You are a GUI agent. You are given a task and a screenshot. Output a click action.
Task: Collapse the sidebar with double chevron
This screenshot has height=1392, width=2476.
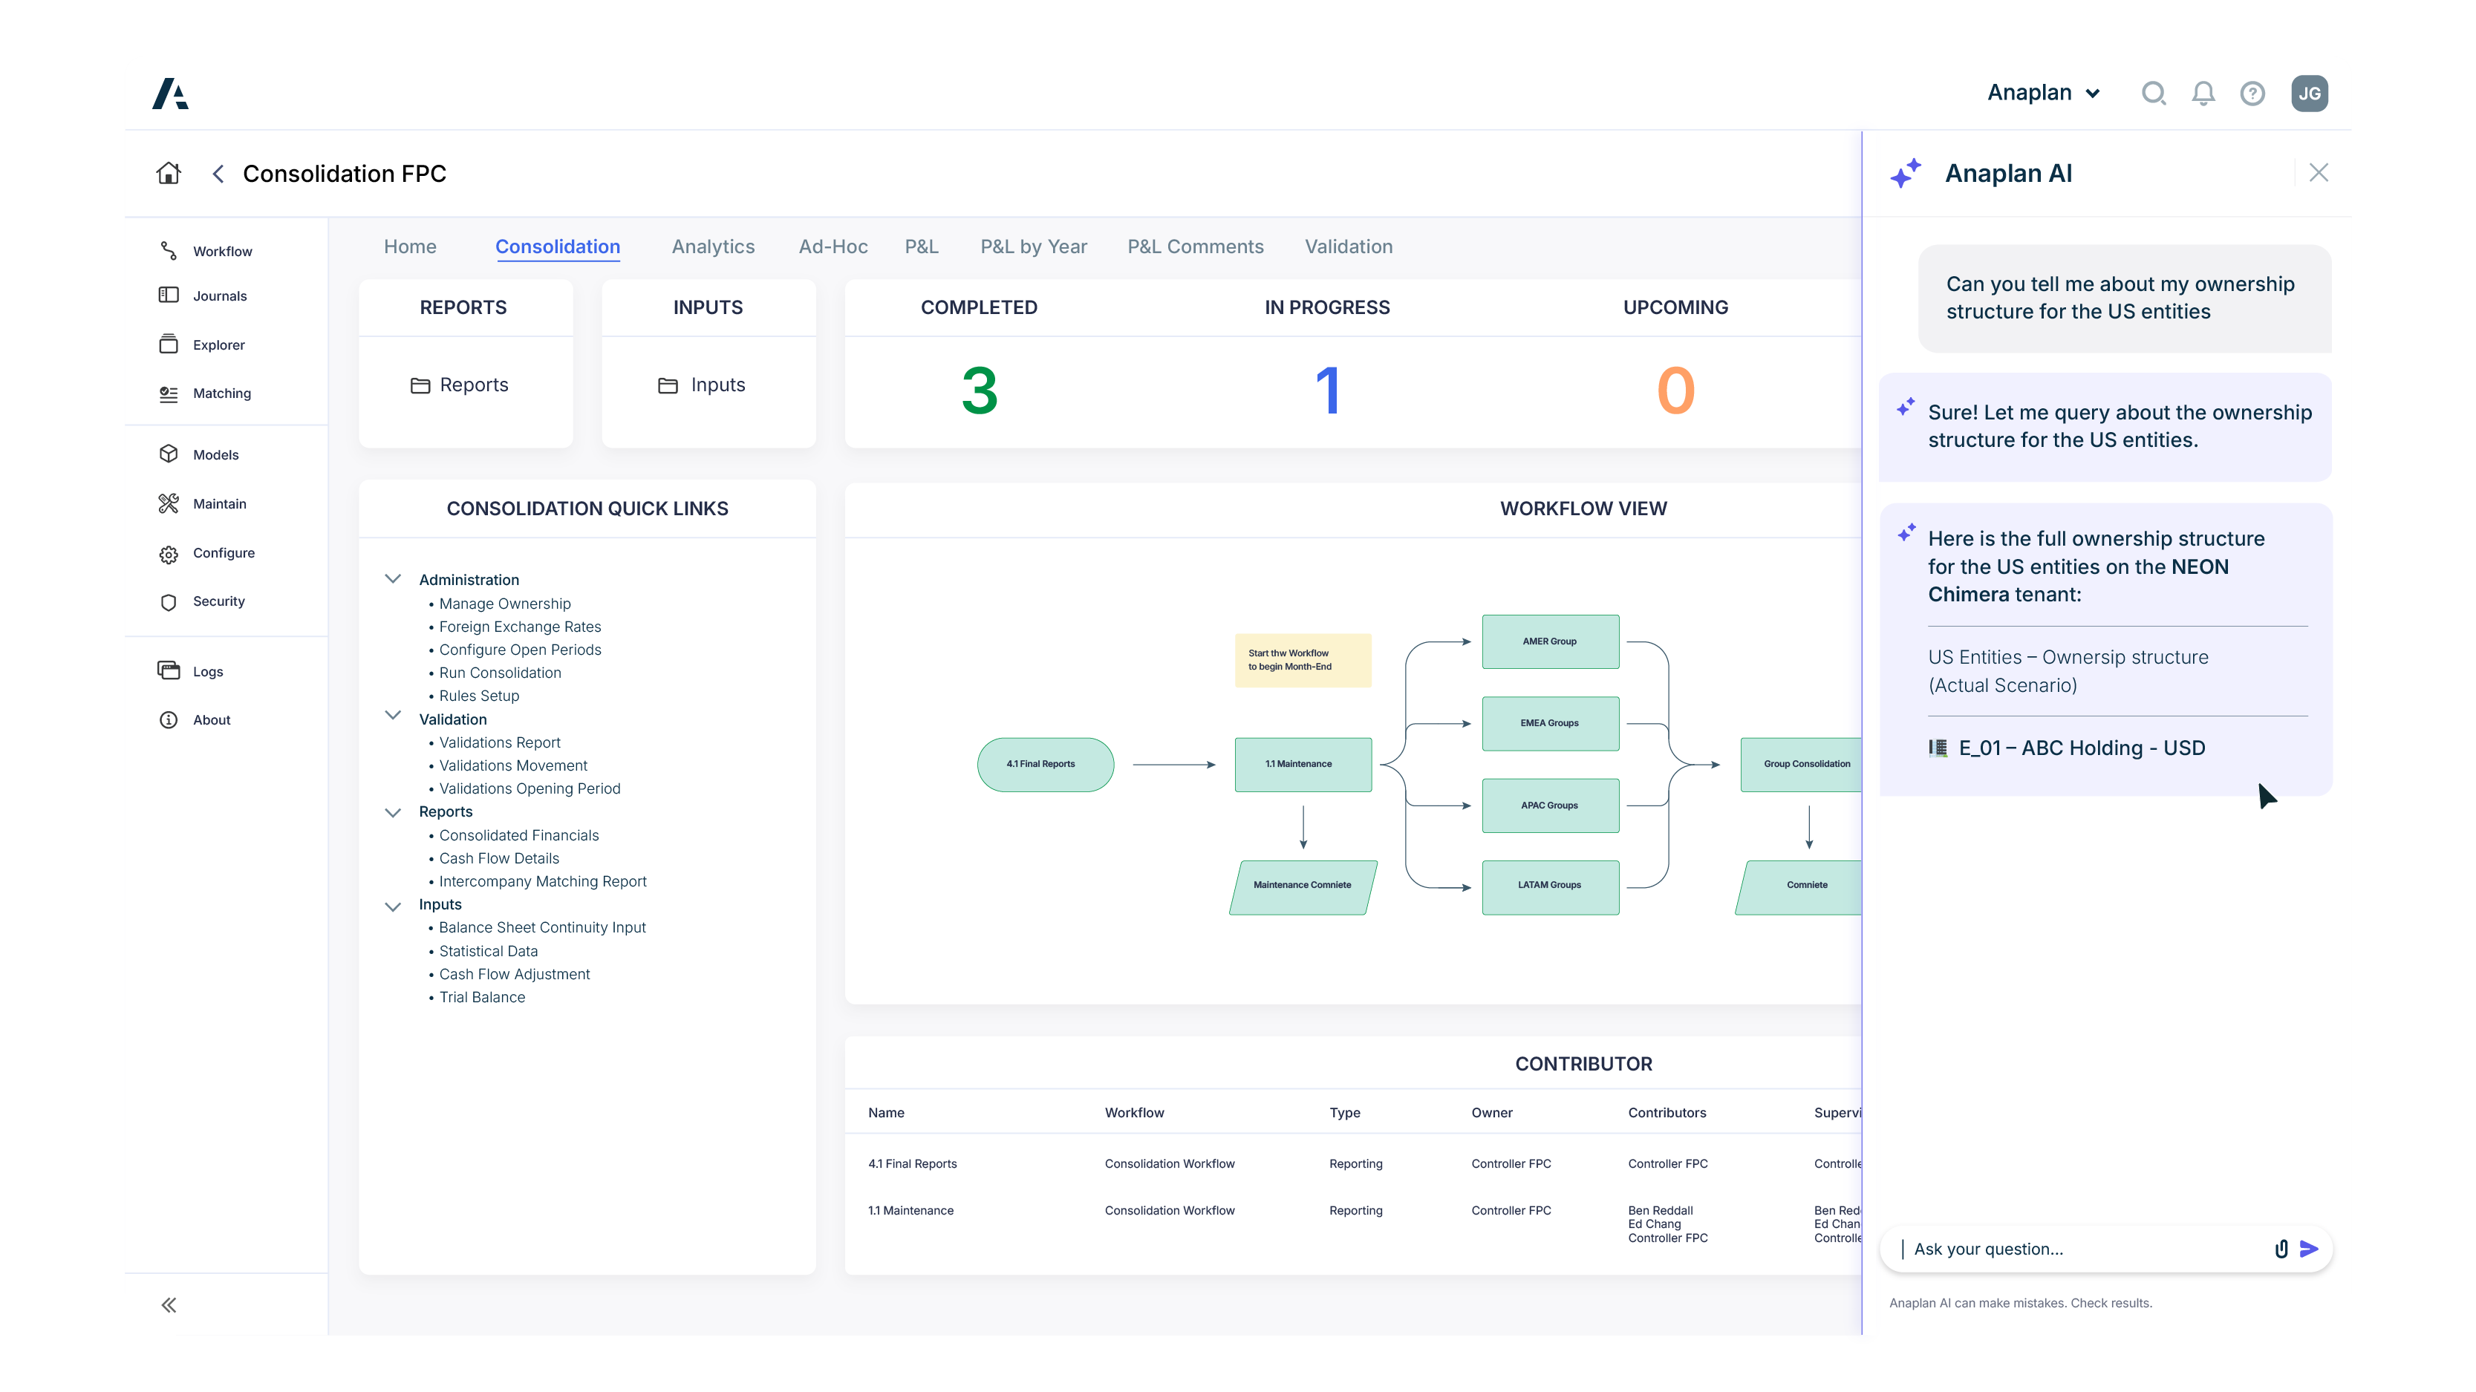(x=168, y=1304)
